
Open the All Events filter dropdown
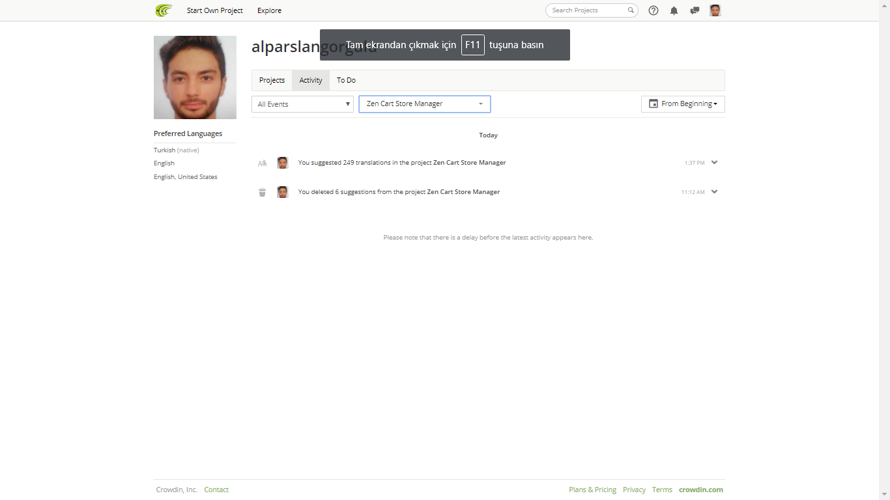tap(302, 104)
